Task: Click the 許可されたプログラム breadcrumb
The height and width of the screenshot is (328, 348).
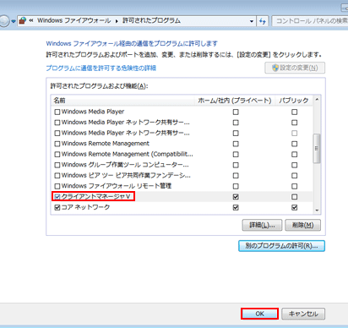Action: pyautogui.click(x=151, y=20)
